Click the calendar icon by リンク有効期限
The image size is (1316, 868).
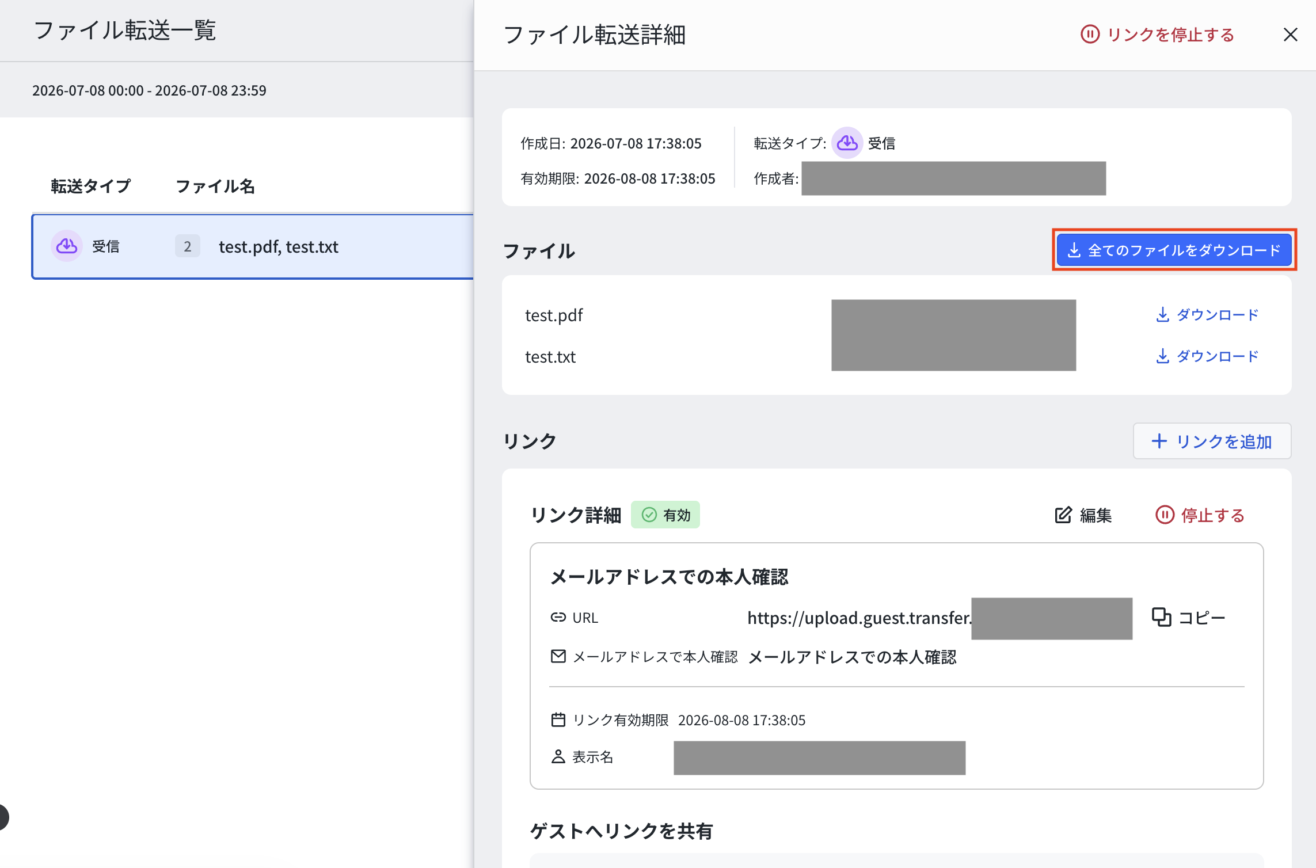pos(558,719)
